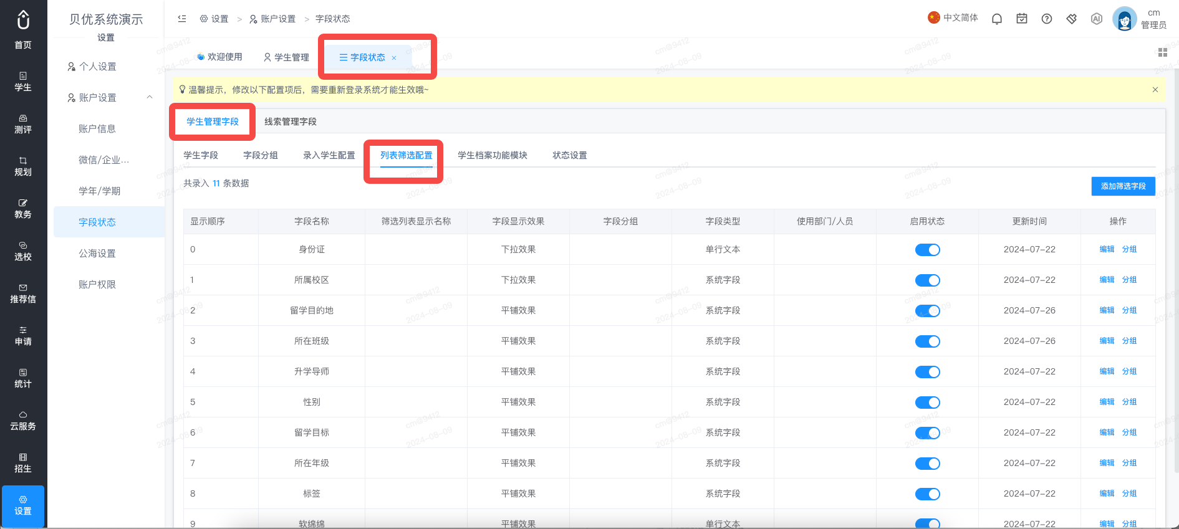Click the 添加筛选字段 button
The image size is (1179, 529).
pos(1123,186)
